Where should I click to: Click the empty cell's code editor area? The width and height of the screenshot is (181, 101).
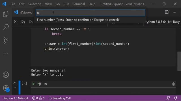coord(103,91)
